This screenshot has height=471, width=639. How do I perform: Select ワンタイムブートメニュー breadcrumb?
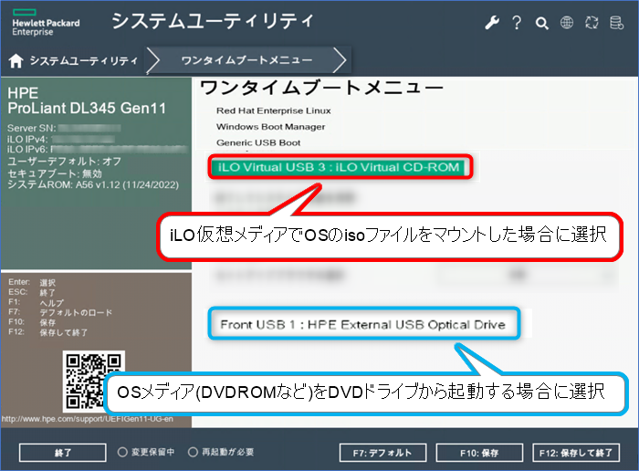click(246, 61)
